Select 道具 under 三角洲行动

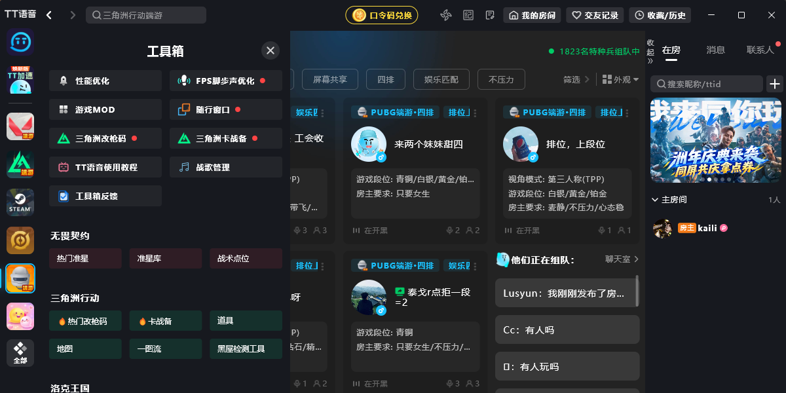(x=246, y=321)
